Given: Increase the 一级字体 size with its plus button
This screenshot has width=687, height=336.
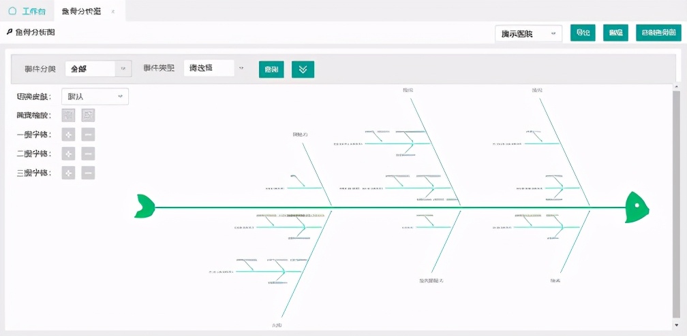Looking at the screenshot, I should pyautogui.click(x=68, y=135).
